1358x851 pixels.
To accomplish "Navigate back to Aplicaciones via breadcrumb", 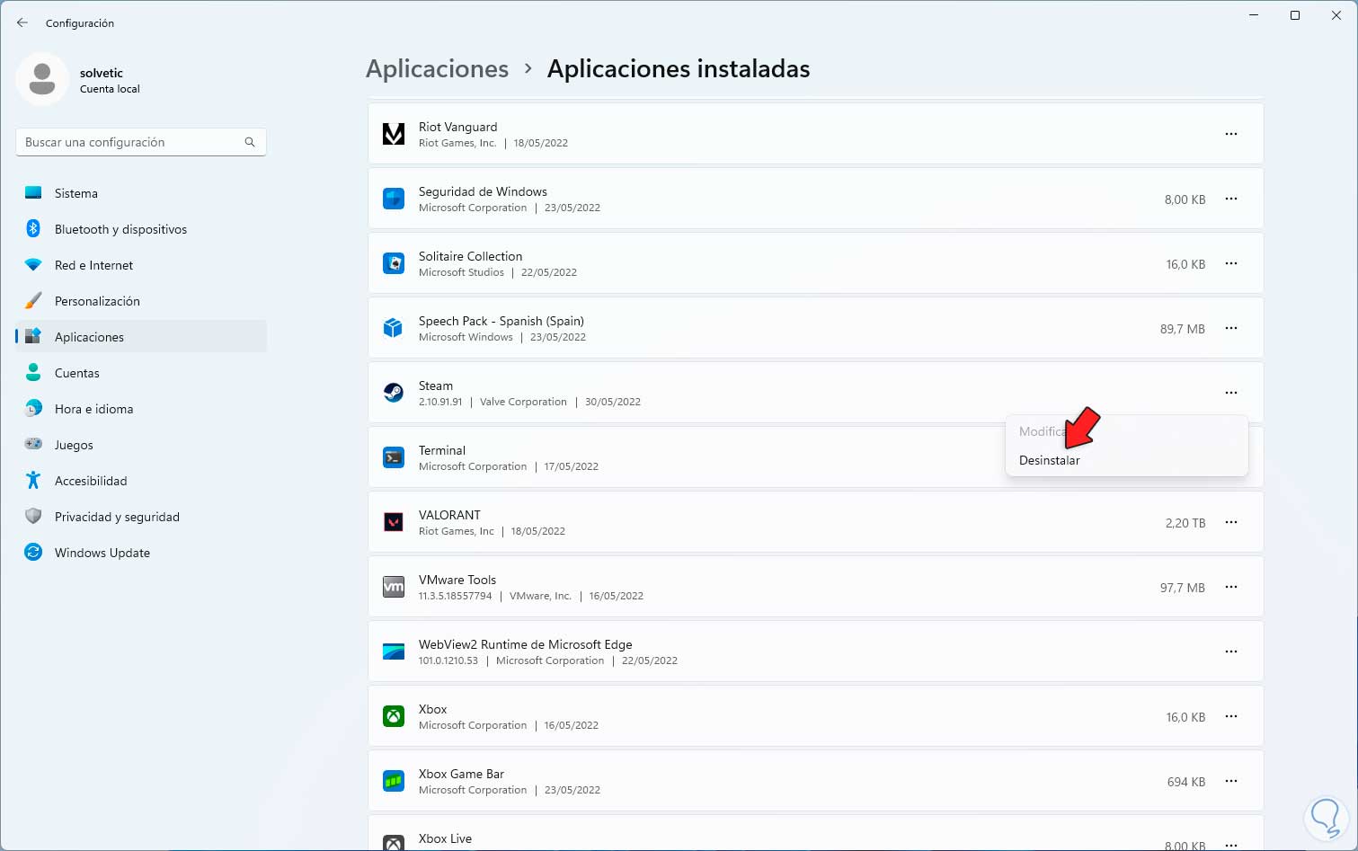I will pyautogui.click(x=438, y=69).
